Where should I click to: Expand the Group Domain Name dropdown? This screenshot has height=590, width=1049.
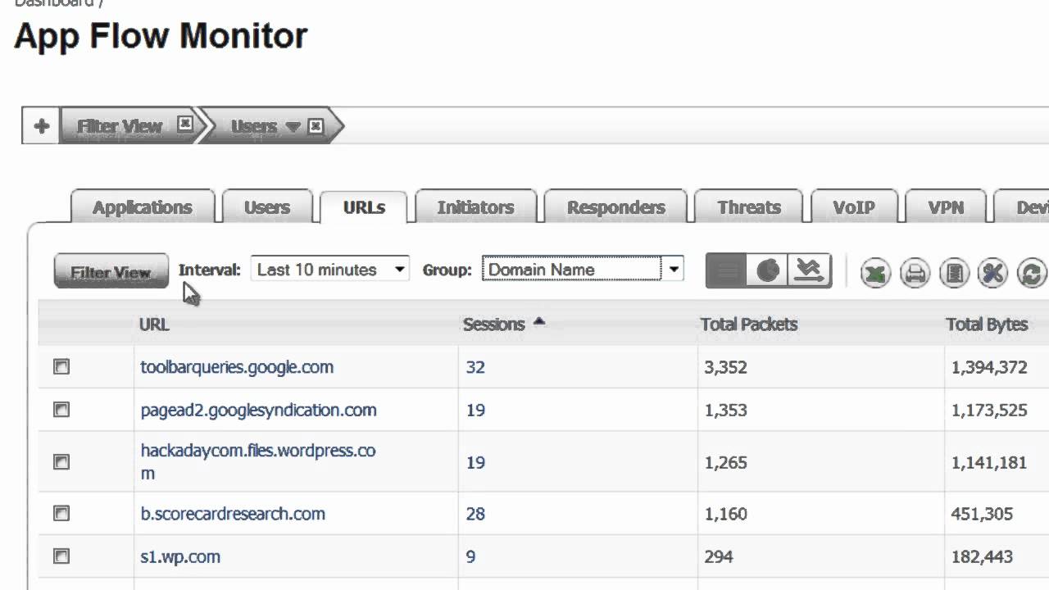tap(673, 270)
